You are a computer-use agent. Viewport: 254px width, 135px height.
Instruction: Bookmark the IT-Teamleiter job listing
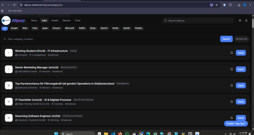[x=232, y=102]
